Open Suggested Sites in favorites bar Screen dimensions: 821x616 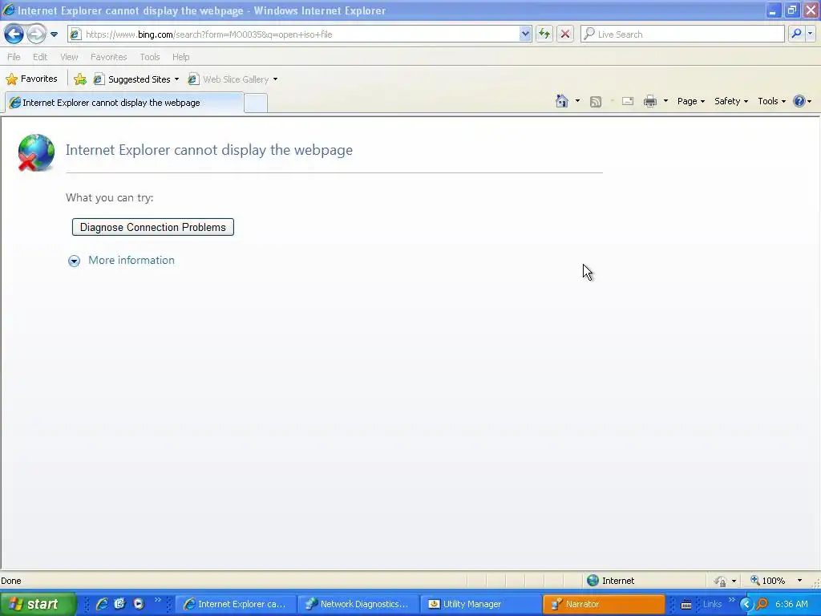[136, 79]
